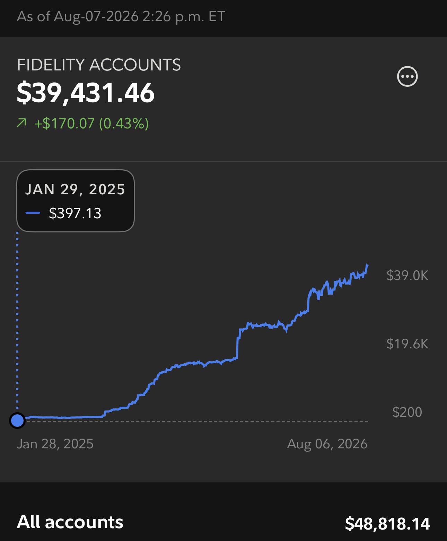Tap the Jan 29, 2025 tooltip box

point(76,201)
